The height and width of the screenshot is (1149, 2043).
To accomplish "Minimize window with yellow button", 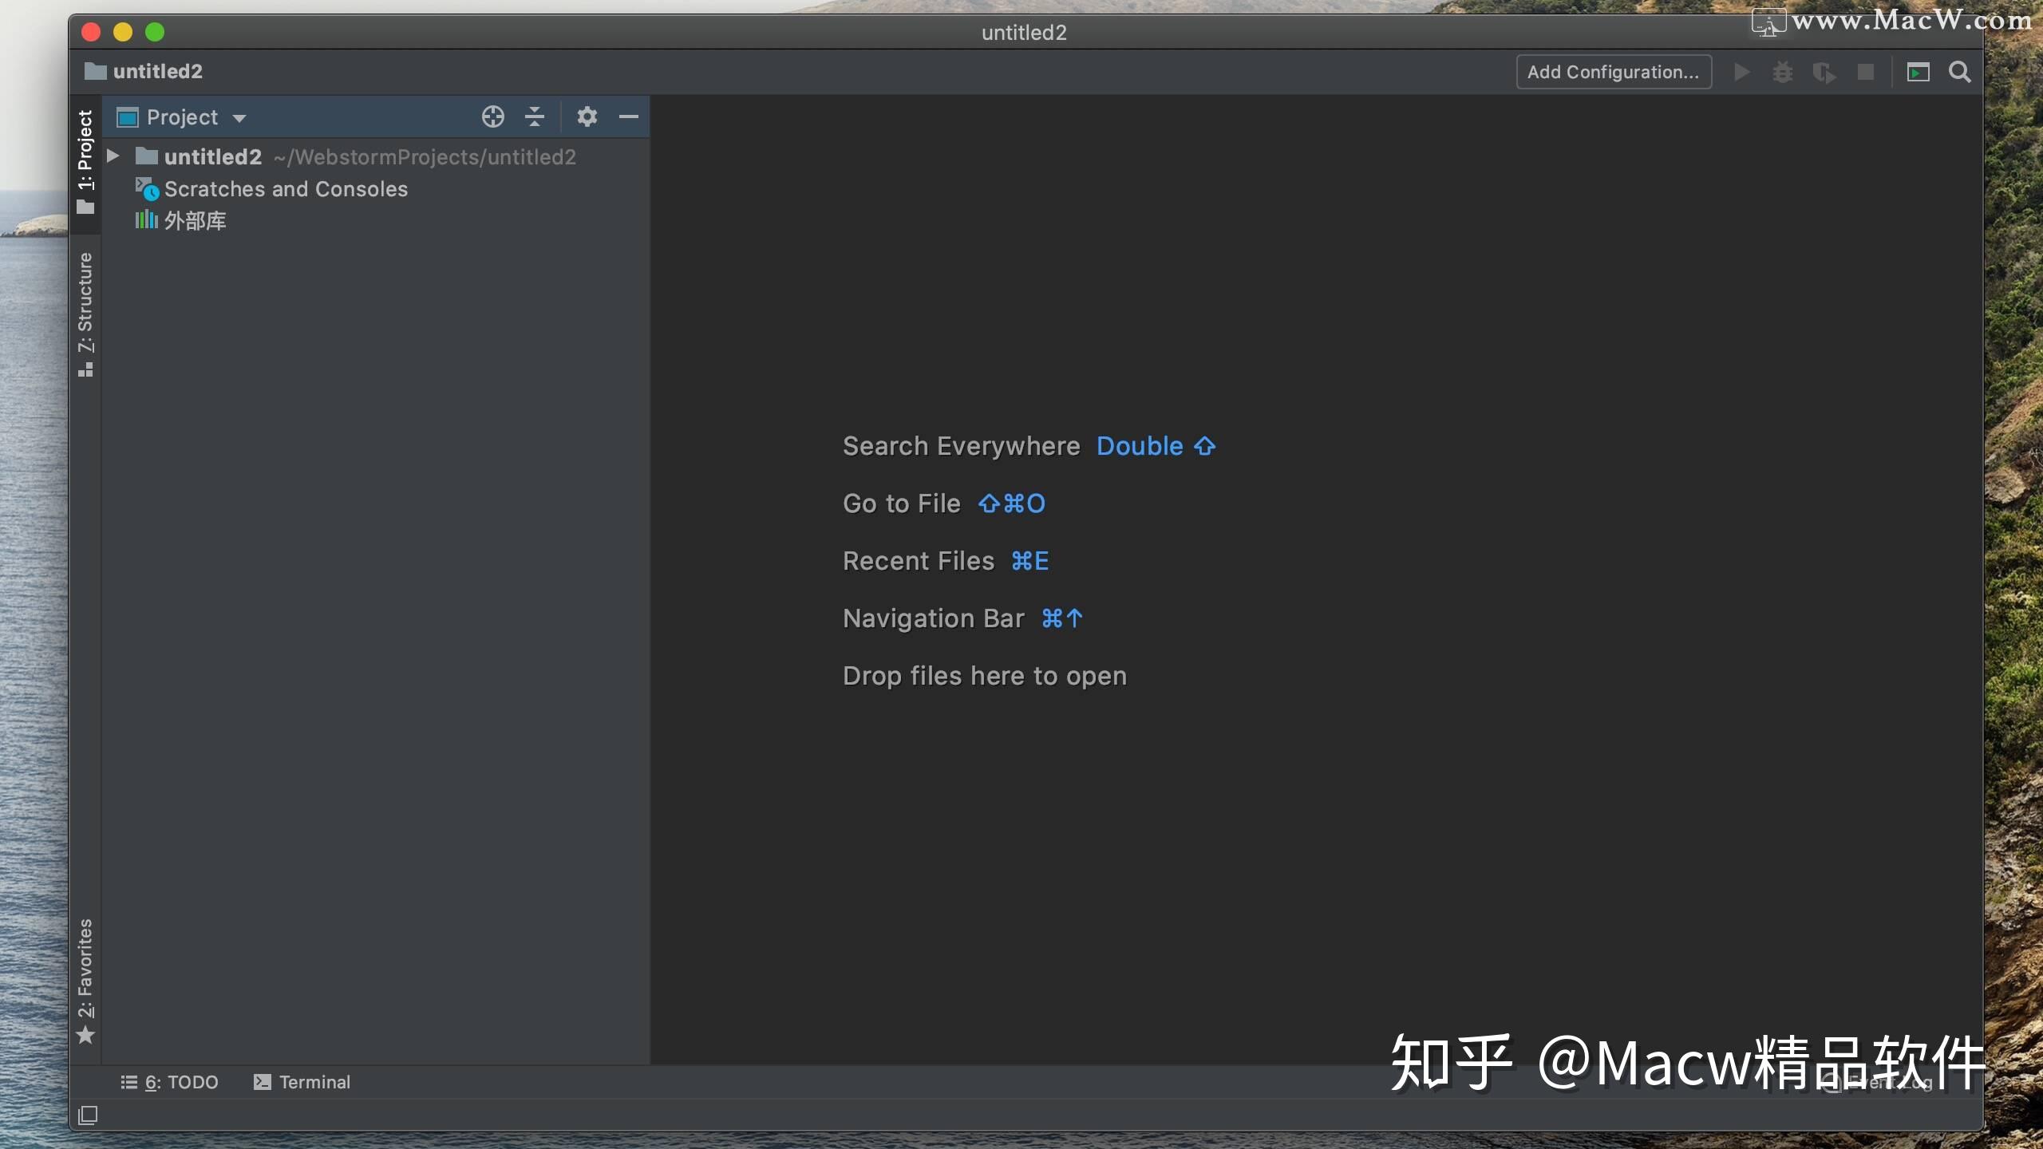I will [x=123, y=32].
